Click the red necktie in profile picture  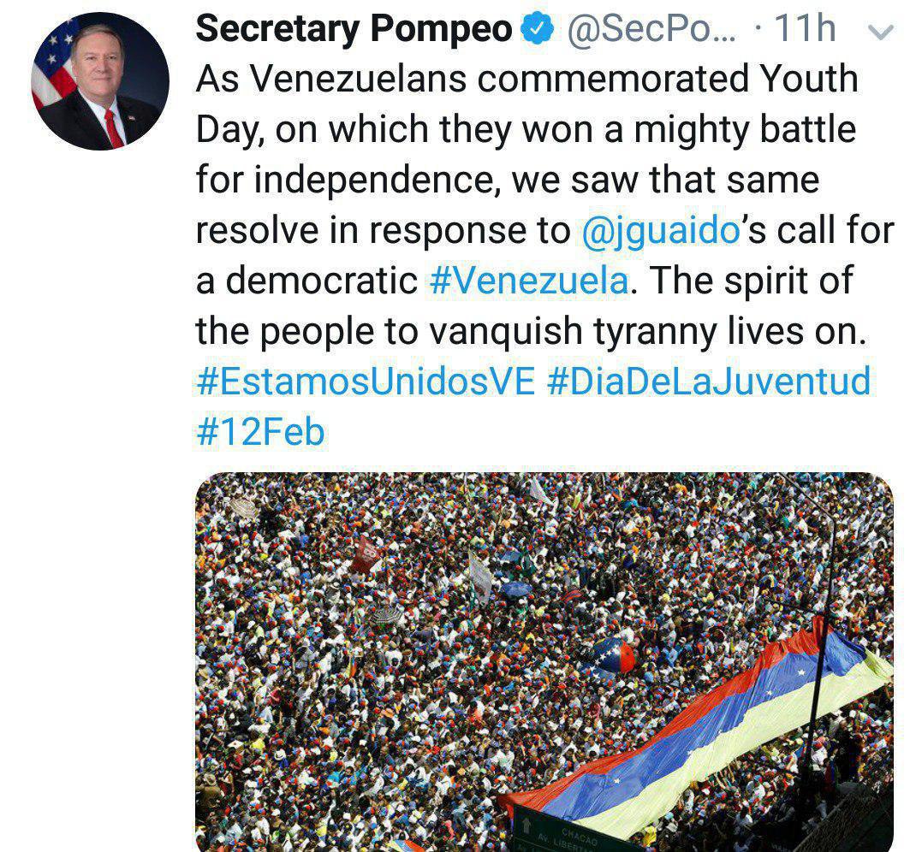pos(112,127)
